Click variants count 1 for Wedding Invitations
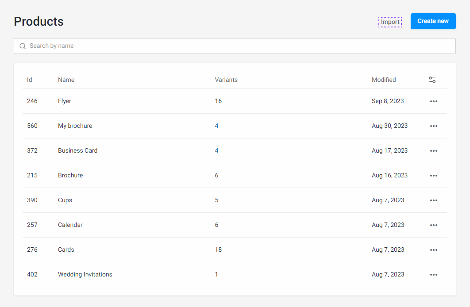 point(216,274)
